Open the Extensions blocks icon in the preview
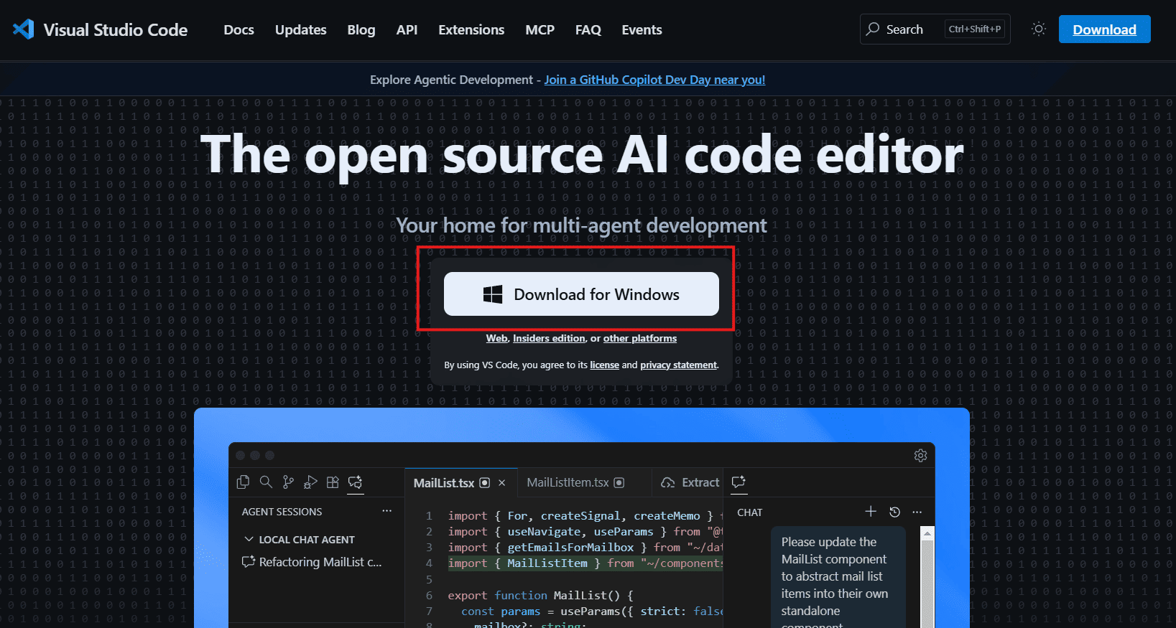This screenshot has width=1176, height=628. coord(333,482)
